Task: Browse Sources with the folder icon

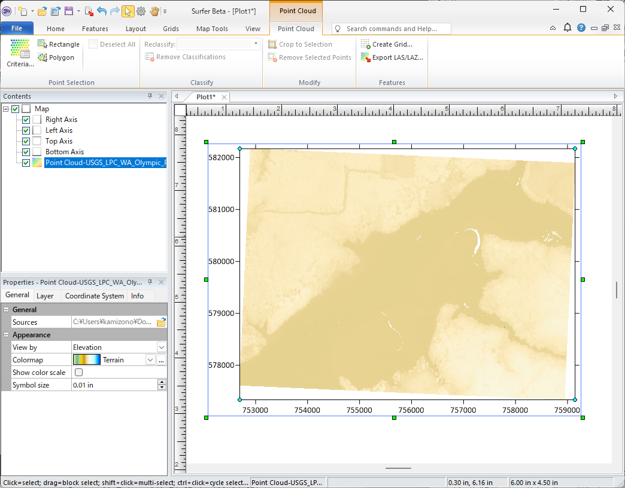Action: coord(161,322)
